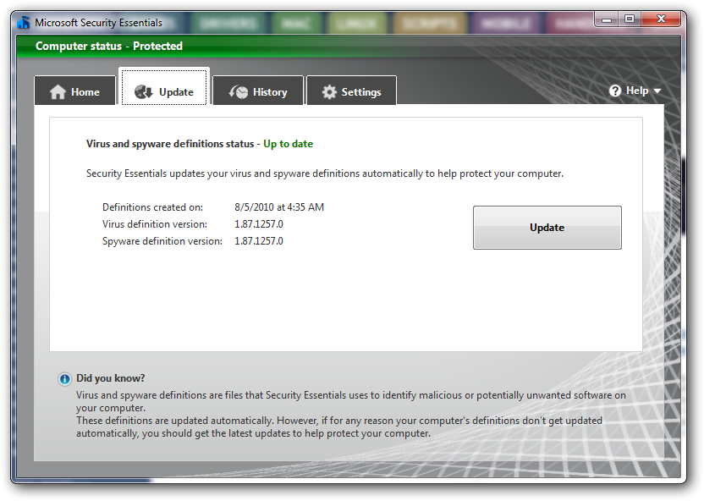
Task: Switch to the History tab
Action: pyautogui.click(x=258, y=91)
